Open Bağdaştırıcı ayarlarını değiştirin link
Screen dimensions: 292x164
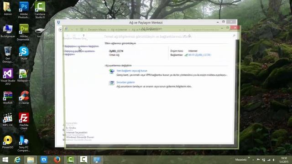82,46
